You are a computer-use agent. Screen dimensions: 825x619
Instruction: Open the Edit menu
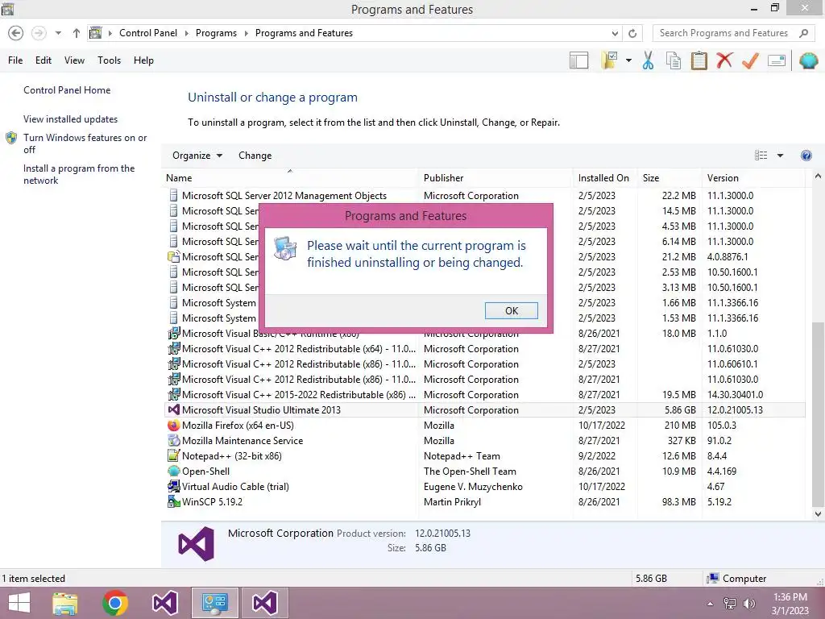tap(44, 60)
